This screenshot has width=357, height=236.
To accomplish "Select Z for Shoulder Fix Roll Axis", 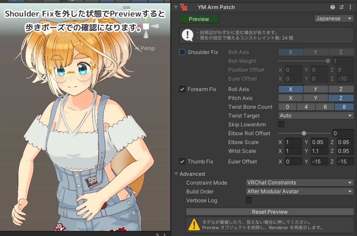I will pos(341,52).
